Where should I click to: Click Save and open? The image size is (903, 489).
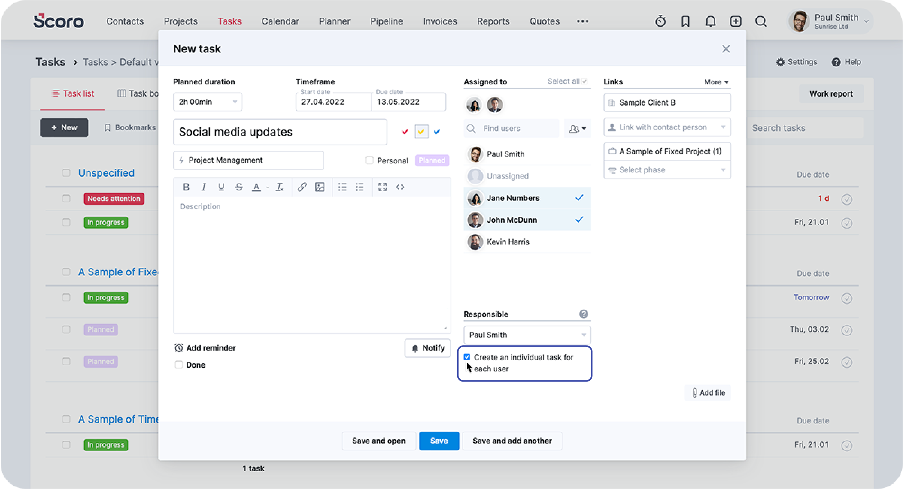pyautogui.click(x=379, y=441)
